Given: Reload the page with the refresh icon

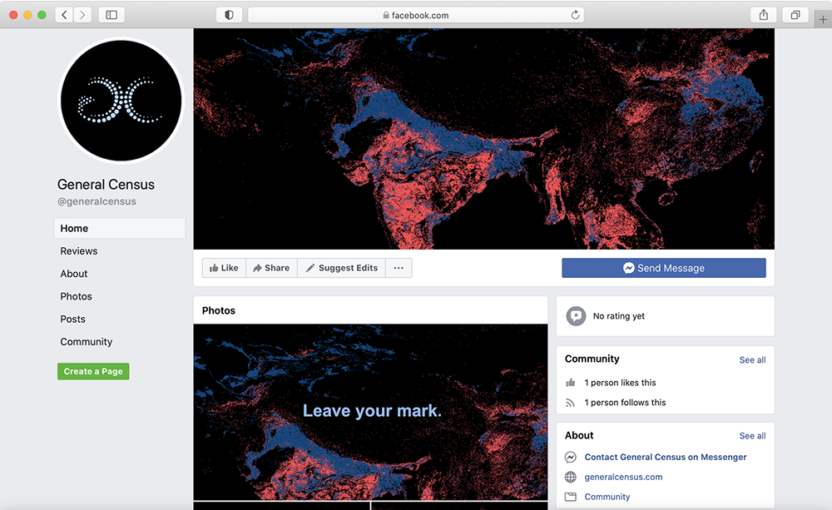Looking at the screenshot, I should pos(575,15).
